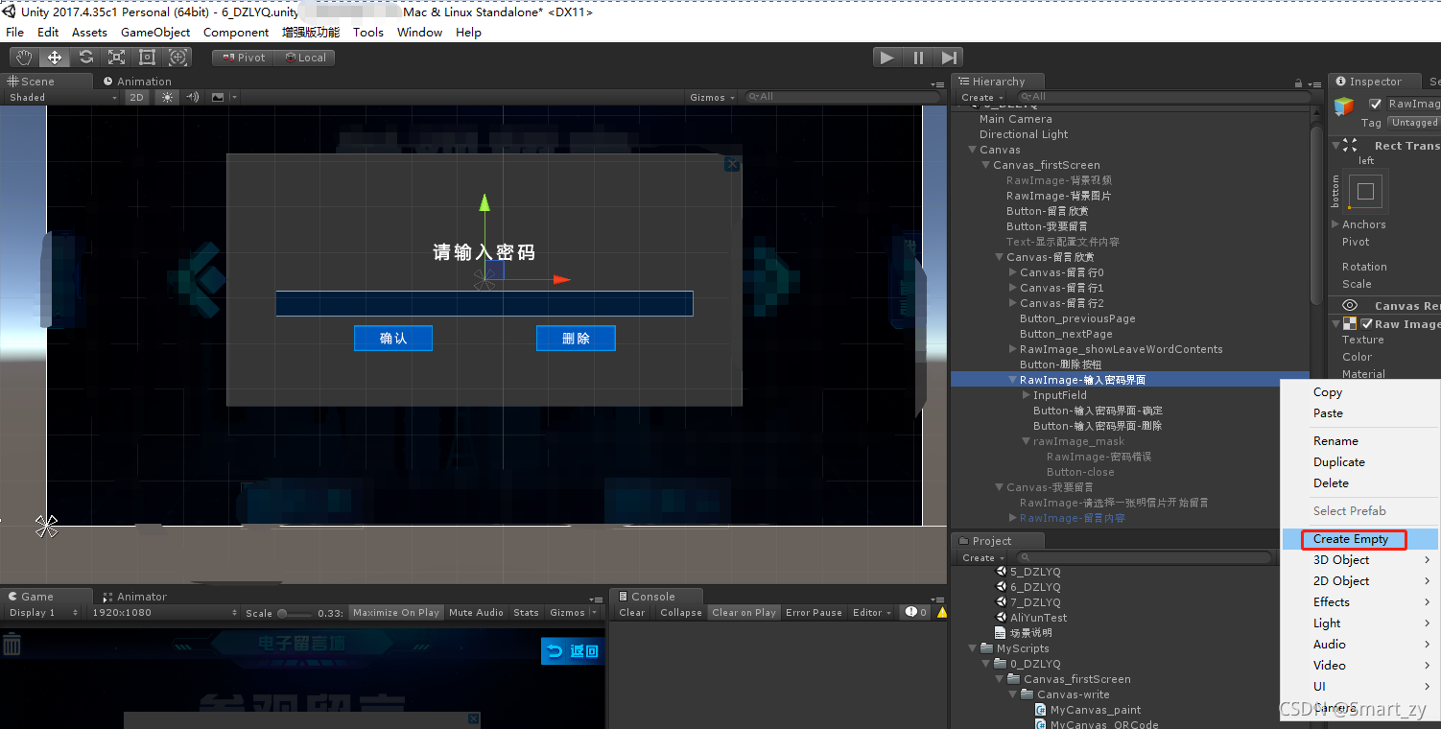Select the Scale tool

pyautogui.click(x=116, y=57)
